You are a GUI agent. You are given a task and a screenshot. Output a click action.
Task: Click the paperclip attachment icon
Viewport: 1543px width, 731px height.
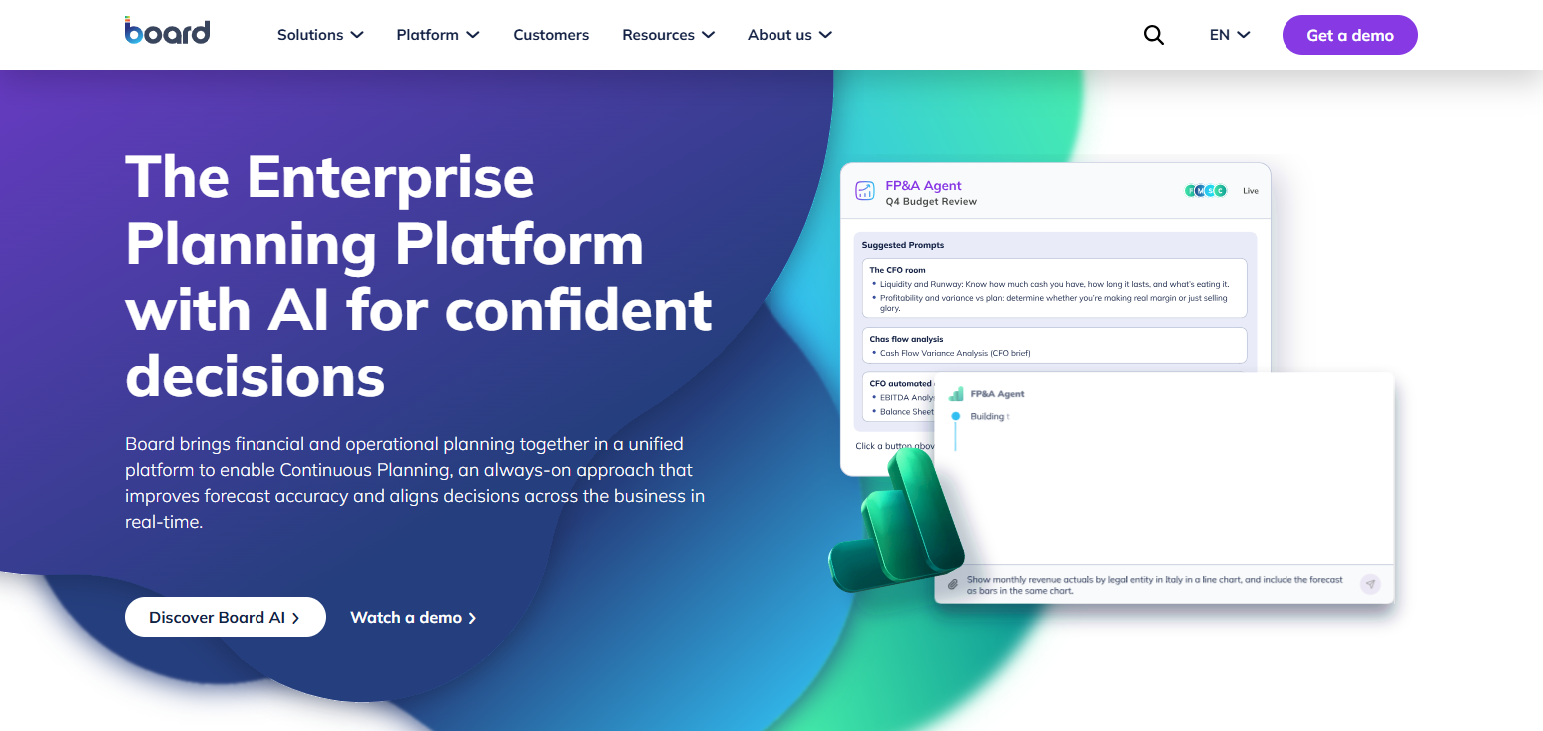(952, 584)
